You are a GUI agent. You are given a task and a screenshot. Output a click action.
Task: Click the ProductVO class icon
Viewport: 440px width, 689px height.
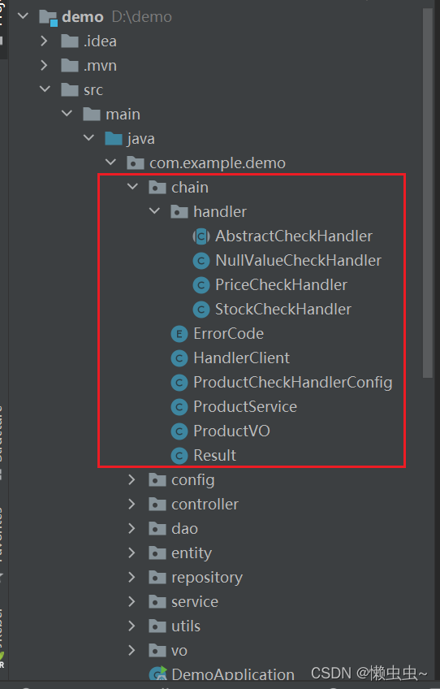pos(179,431)
